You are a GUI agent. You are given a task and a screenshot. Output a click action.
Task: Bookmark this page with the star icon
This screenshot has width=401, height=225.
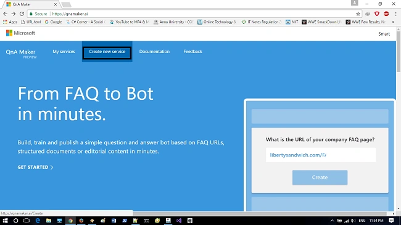[358, 14]
